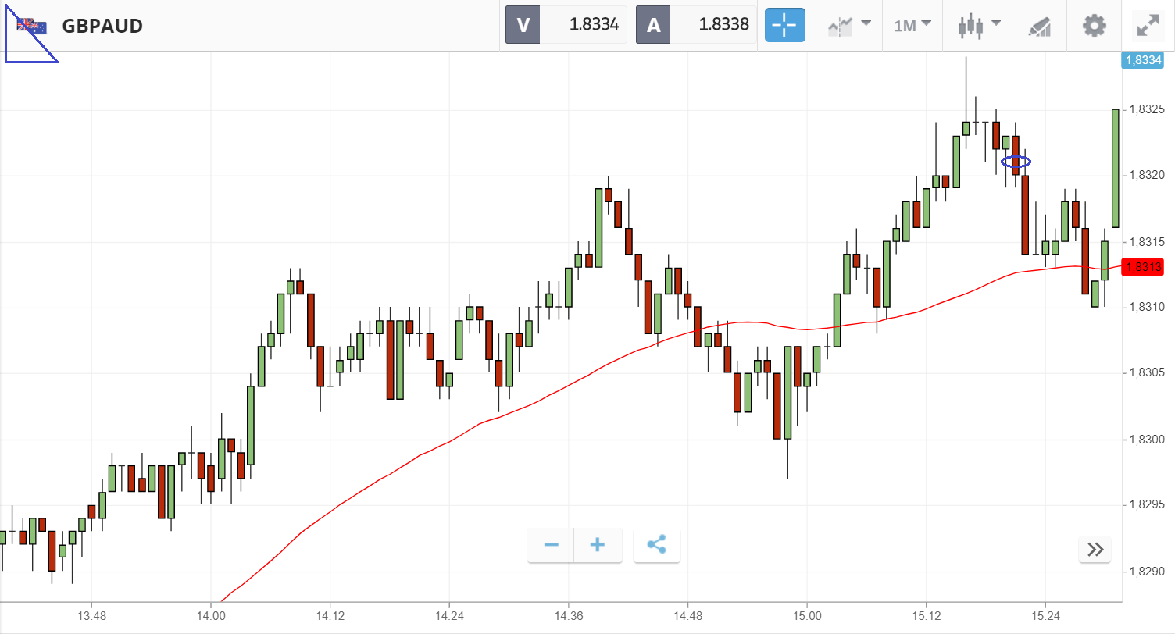Expand chart to fullscreen
1175x634 pixels.
click(1147, 26)
